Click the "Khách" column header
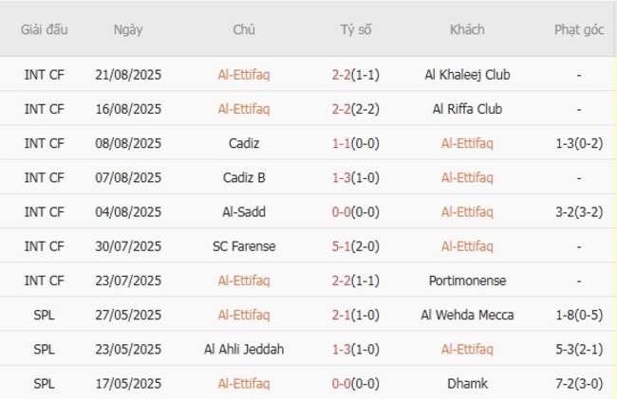This screenshot has height=399, width=617. coord(467,29)
